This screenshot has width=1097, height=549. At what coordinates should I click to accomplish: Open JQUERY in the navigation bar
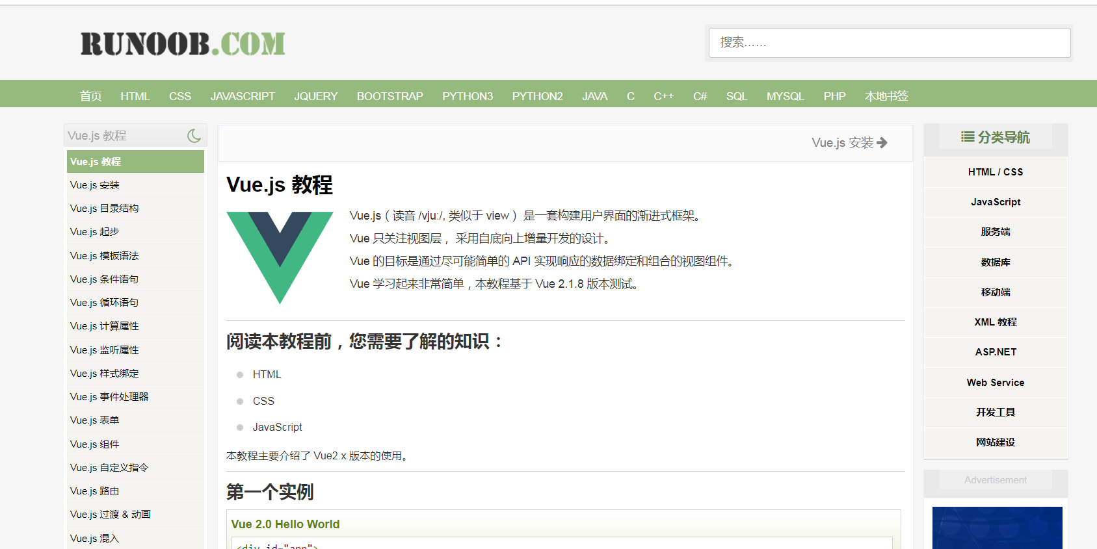click(316, 96)
